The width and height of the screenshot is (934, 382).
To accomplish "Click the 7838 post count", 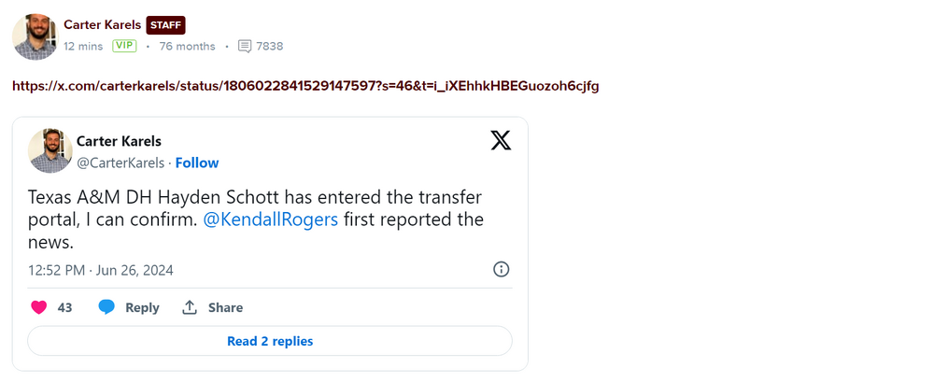I will (x=269, y=46).
